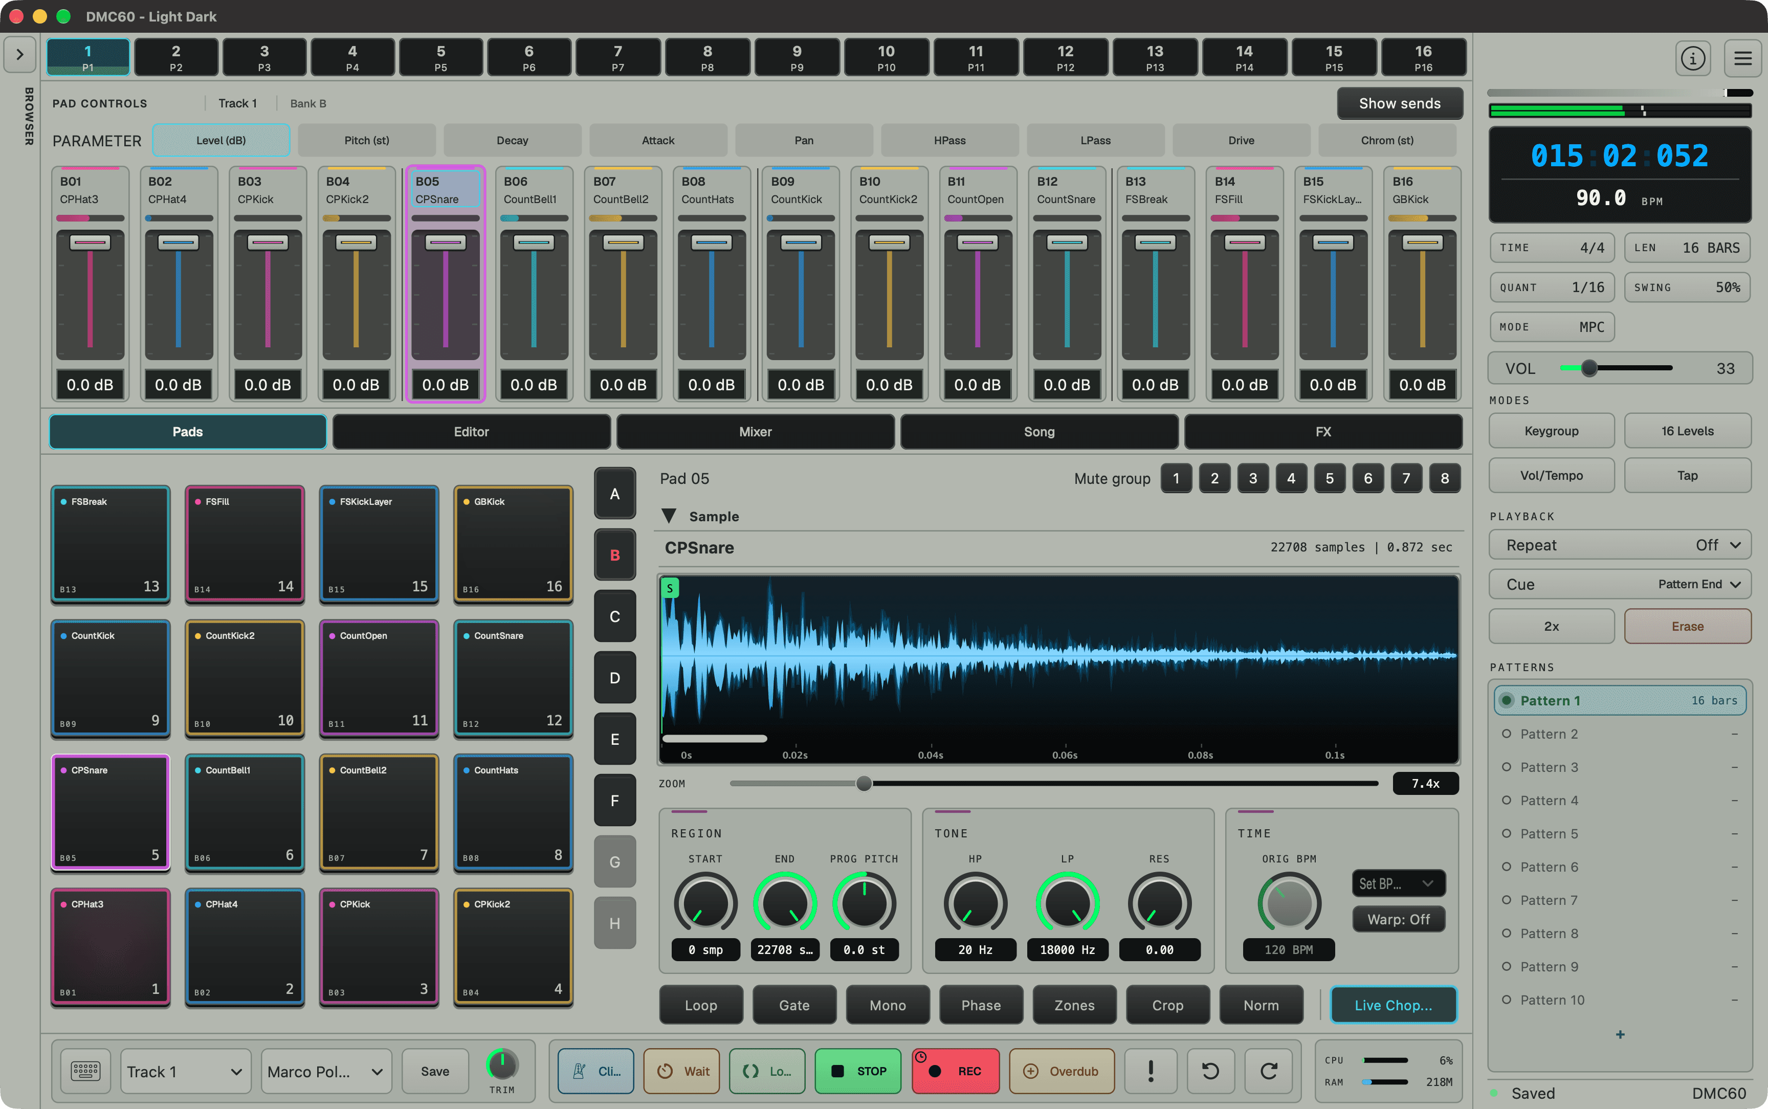Viewport: 1768px width, 1109px height.
Task: Click the exclamation mark panic button
Action: point(1151,1071)
